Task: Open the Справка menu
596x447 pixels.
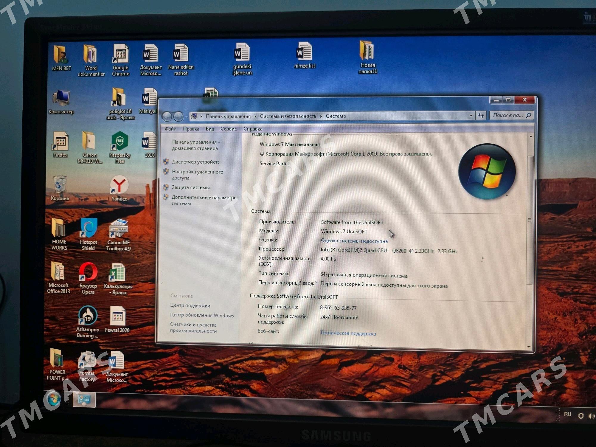Action: (x=253, y=129)
